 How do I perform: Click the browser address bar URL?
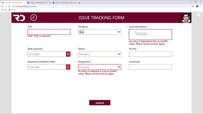point(26,6)
